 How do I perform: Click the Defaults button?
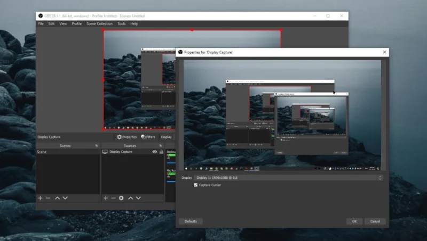point(191,221)
